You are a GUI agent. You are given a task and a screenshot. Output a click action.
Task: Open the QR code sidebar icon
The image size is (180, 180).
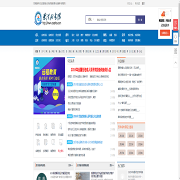pyautogui.click(x=175, y=51)
